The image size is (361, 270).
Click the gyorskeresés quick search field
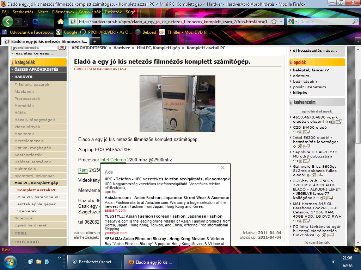pyautogui.click(x=34, y=48)
